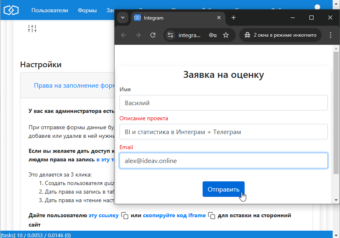
Task: Copy iframe code icon
Action: coord(212,216)
